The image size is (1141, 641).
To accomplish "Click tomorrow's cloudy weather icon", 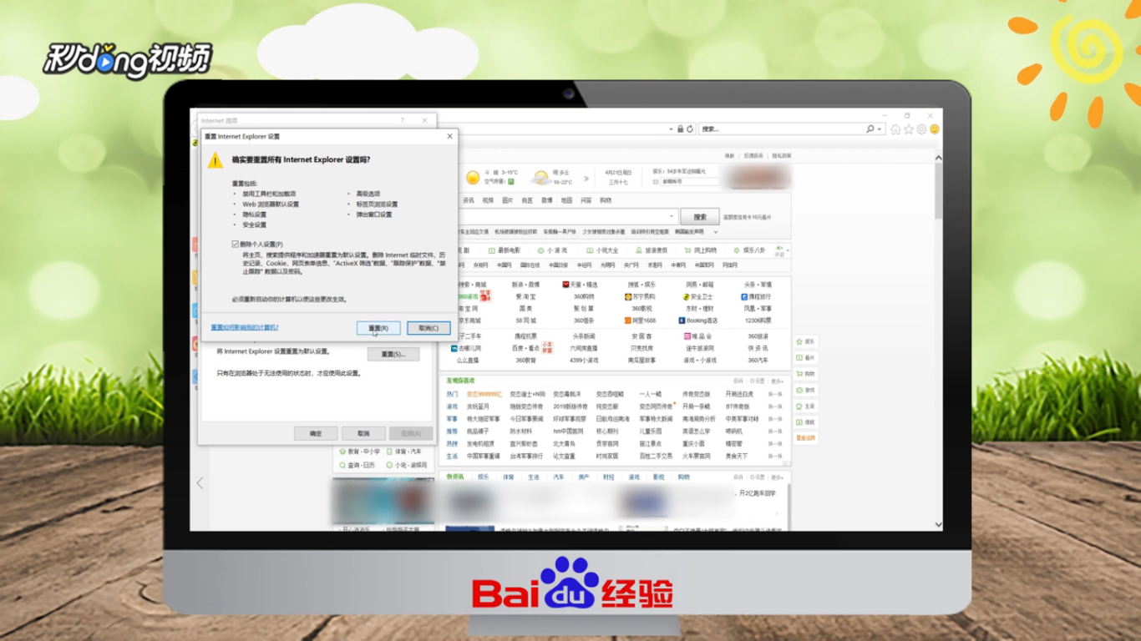I will point(541,178).
